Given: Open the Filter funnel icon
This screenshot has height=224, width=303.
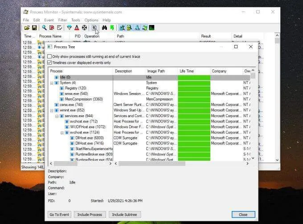Looking at the screenshot, I should click(x=69, y=28).
